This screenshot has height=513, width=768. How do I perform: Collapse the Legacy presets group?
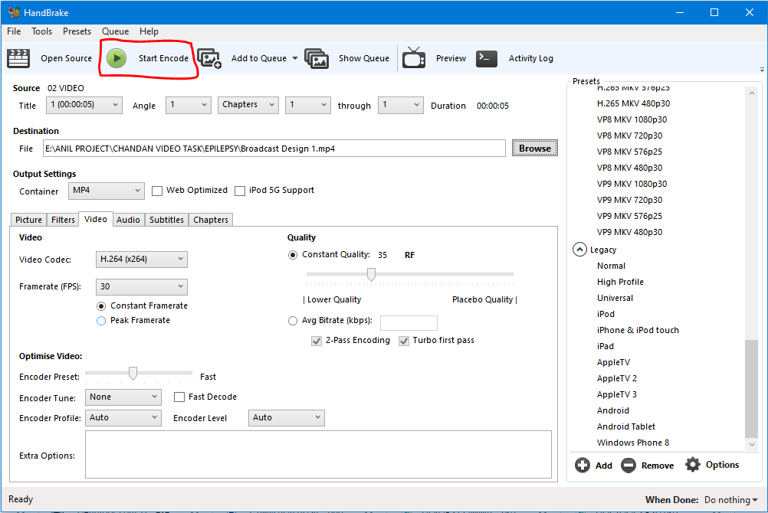pos(579,250)
